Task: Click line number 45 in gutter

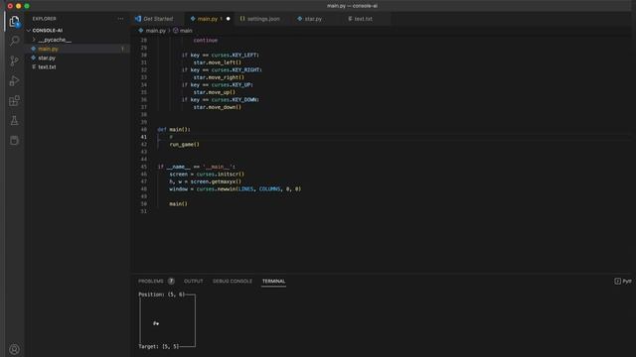Action: tap(143, 167)
